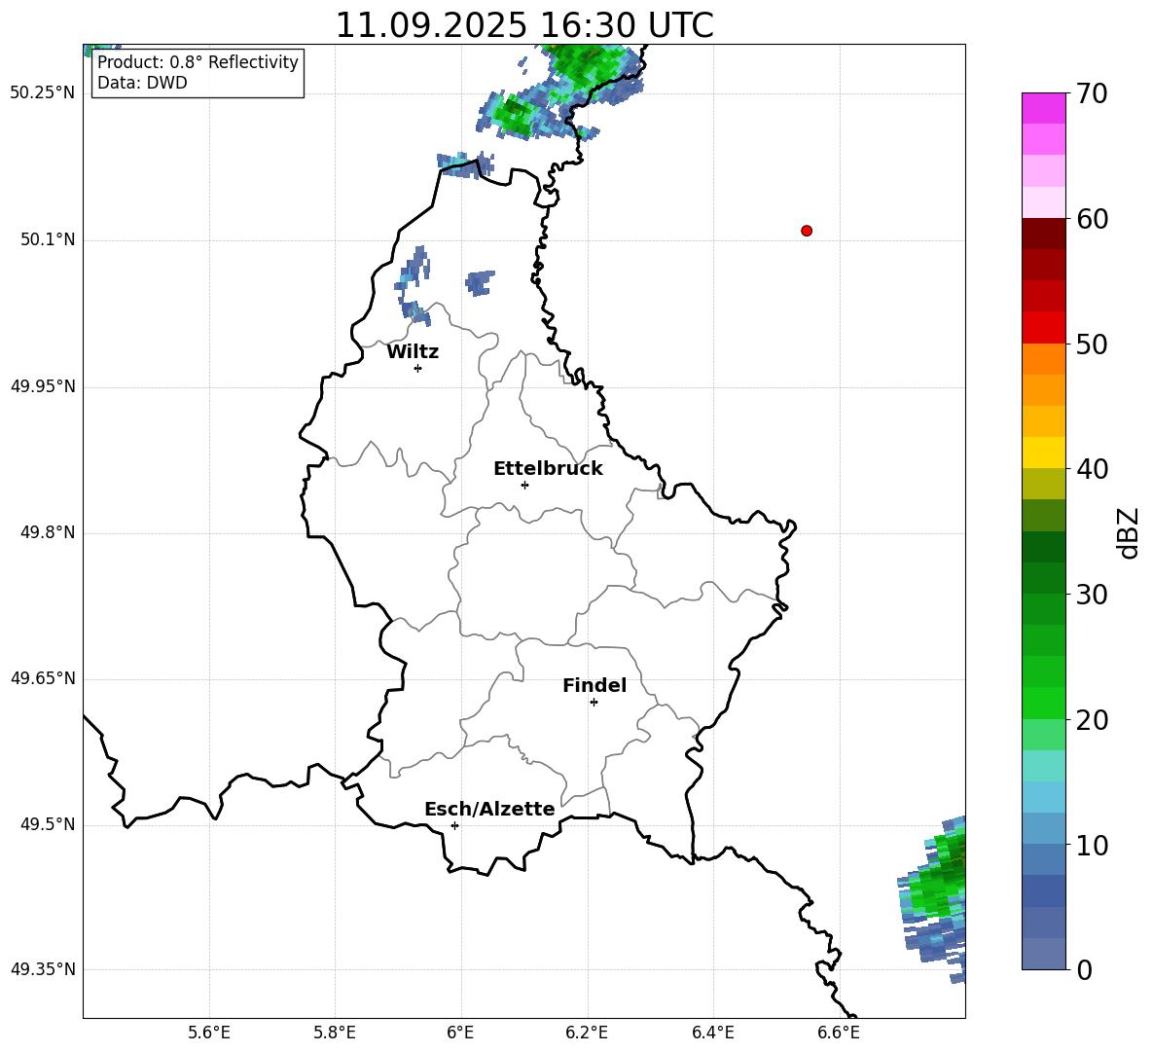This screenshot has height=1052, width=1152.
Task: Click the bright red 50 dBZ colorbar band
Action: (x=1043, y=328)
